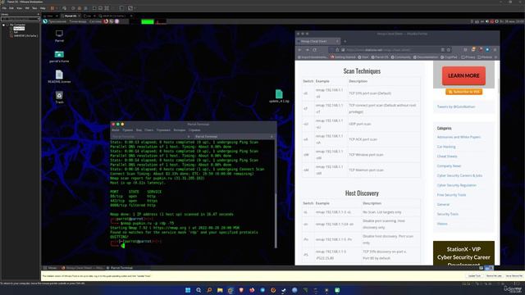Click StationX VIP Cyber Security Career banner
Viewport: 525px width, 295px height.
[x=463, y=253]
